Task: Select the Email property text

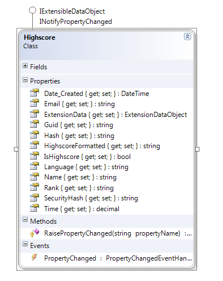Action: click(79, 104)
